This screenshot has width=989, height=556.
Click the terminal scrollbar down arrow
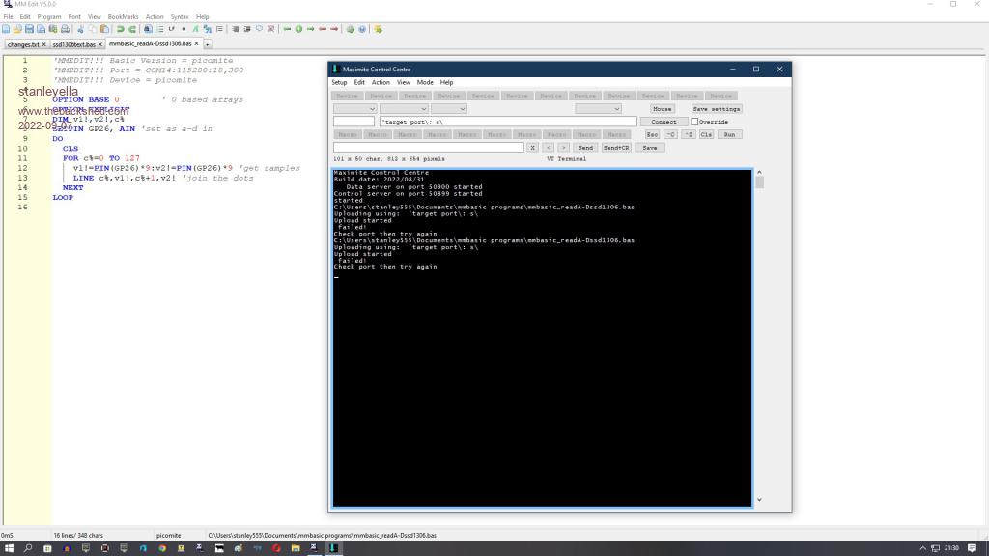759,500
